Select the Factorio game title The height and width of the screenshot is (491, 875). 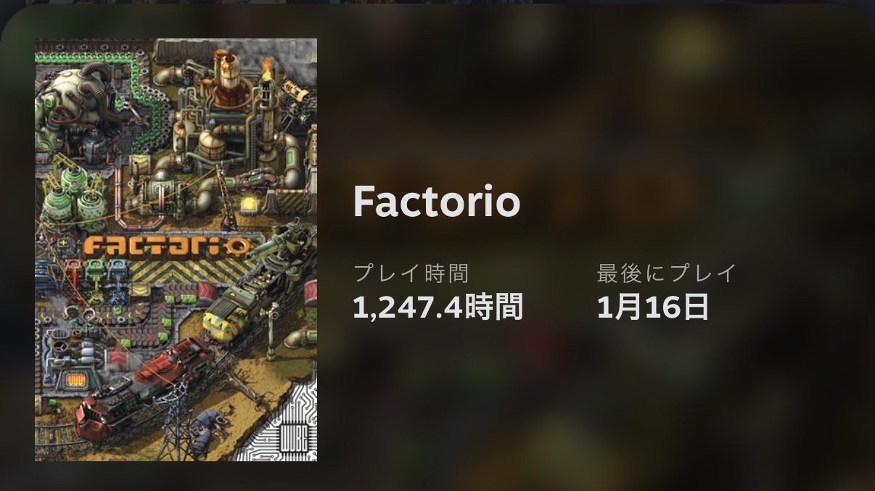pos(437,202)
